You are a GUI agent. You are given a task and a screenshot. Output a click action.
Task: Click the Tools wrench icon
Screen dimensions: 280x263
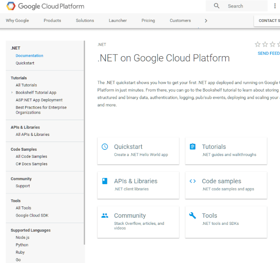click(x=192, y=216)
